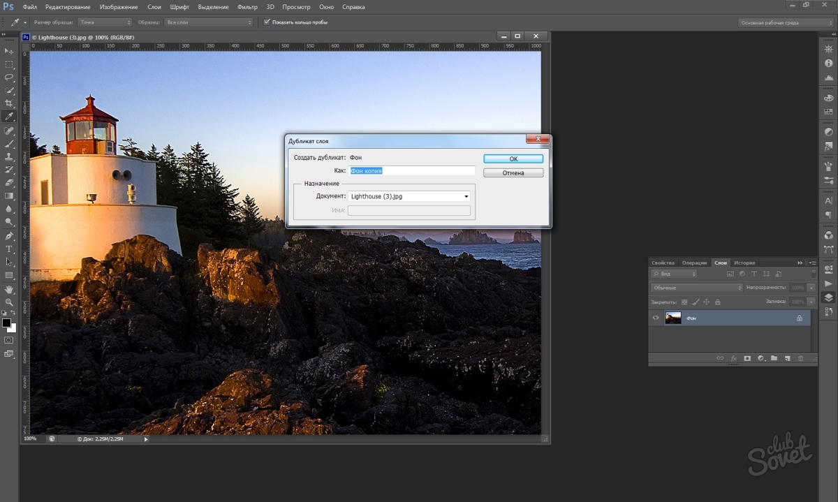
Task: Add a layer style via fx icon
Action: point(733,358)
